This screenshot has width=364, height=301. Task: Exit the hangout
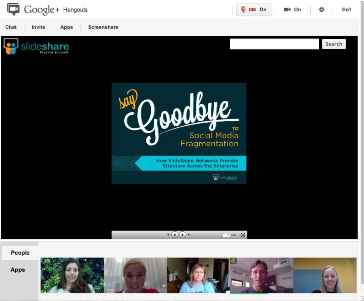coord(346,10)
